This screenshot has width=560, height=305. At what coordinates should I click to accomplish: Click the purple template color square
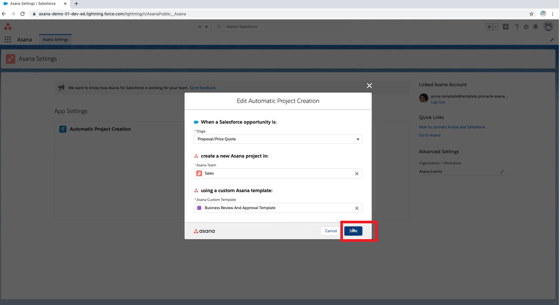point(199,208)
